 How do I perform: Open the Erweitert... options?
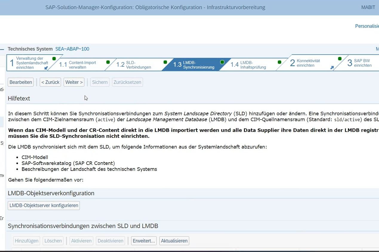point(144,241)
